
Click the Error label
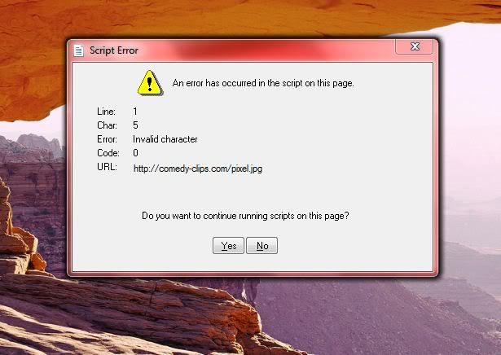tap(107, 139)
